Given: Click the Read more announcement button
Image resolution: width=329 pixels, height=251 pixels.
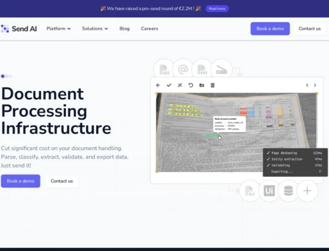Looking at the screenshot, I should click(x=217, y=9).
